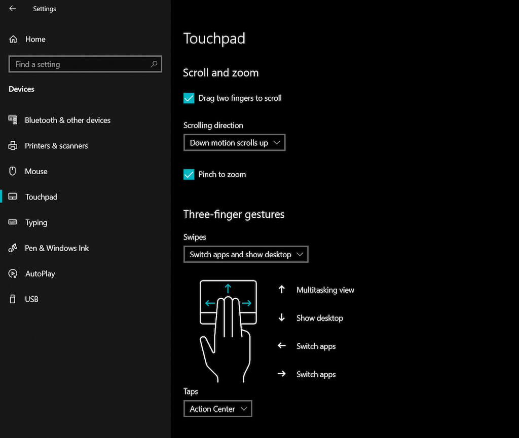
Task: Open the Scrolling direction dropdown
Action: click(x=234, y=142)
